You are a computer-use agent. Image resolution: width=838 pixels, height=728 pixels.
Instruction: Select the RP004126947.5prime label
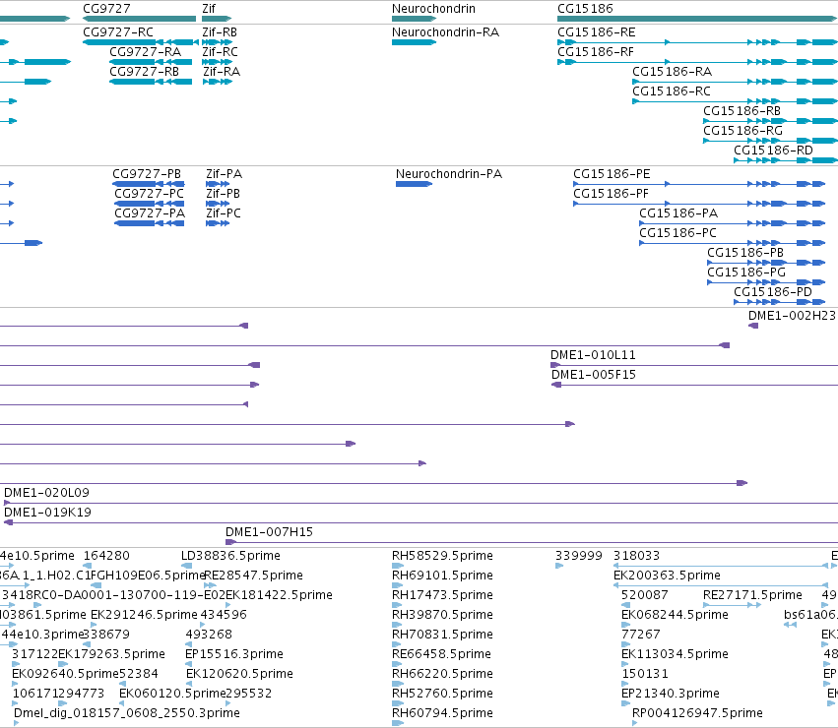697,714
